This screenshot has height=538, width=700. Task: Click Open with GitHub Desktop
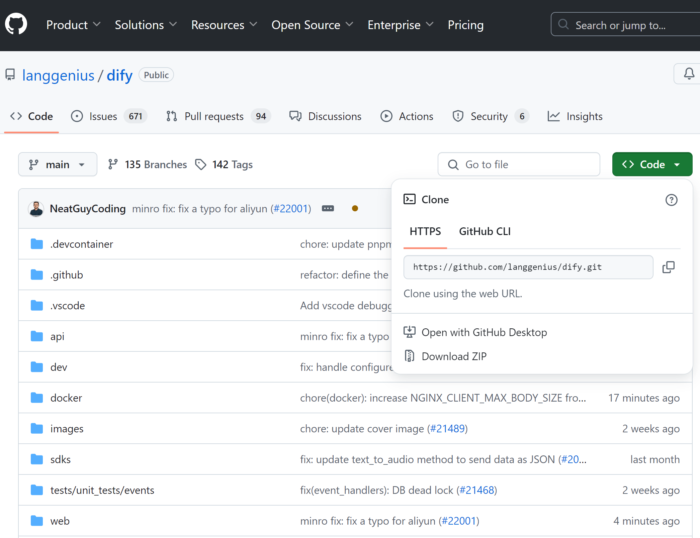pyautogui.click(x=484, y=332)
